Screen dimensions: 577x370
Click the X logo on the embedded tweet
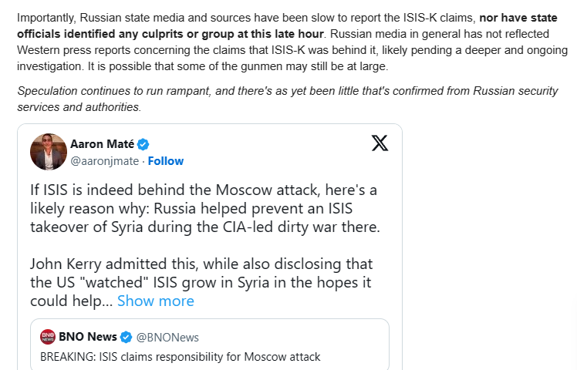pos(380,143)
